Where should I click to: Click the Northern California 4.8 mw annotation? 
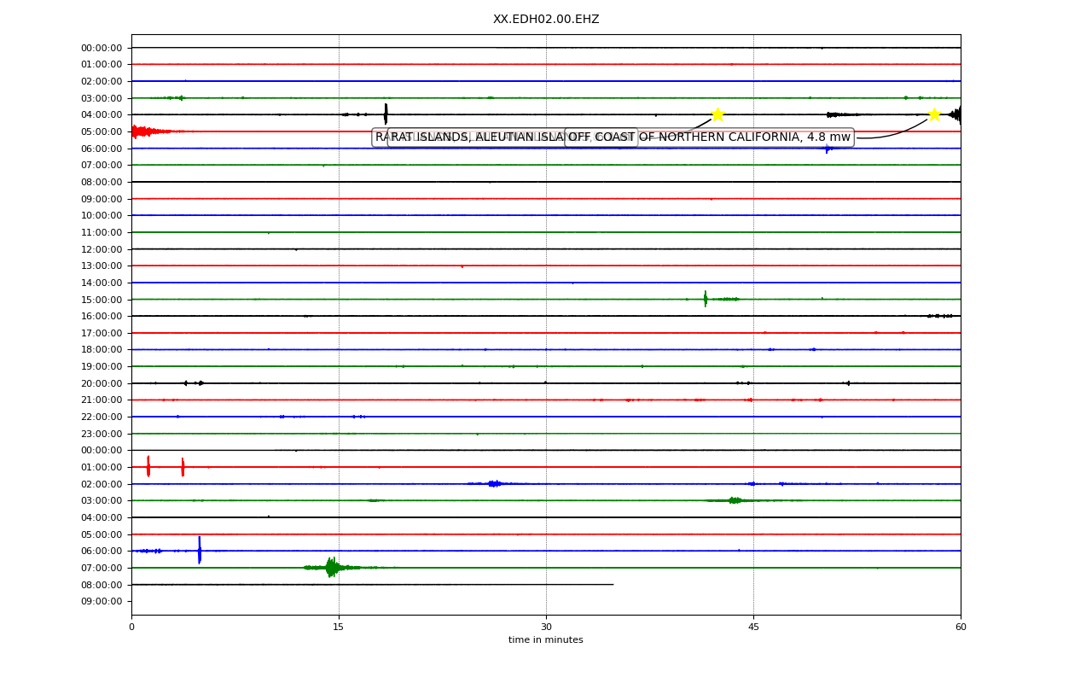point(709,137)
